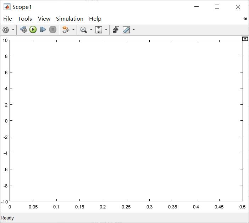The width and height of the screenshot is (249, 223).
Task: Click the Ready status bar text
Action: pos(7,218)
